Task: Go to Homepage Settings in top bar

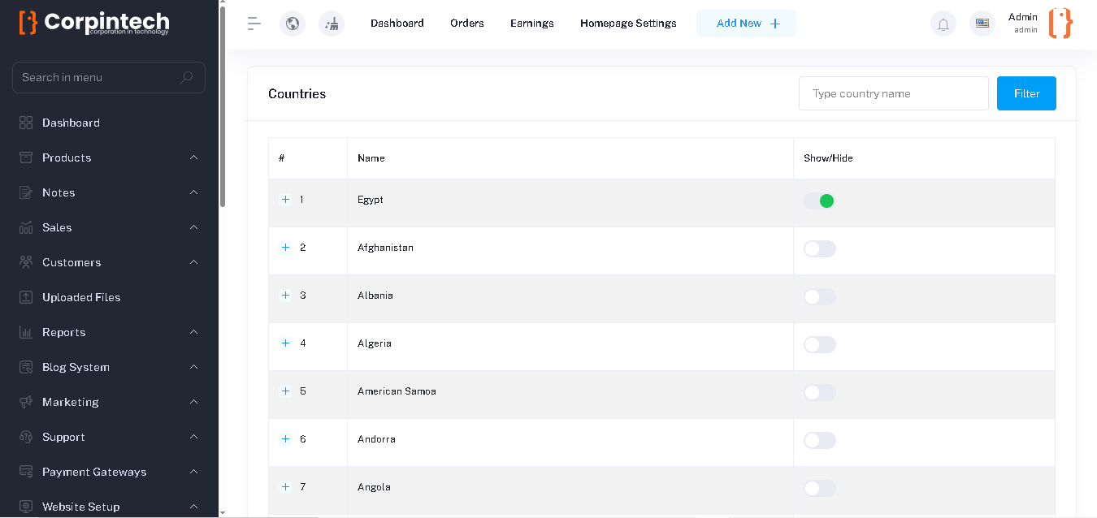Action: [x=628, y=24]
